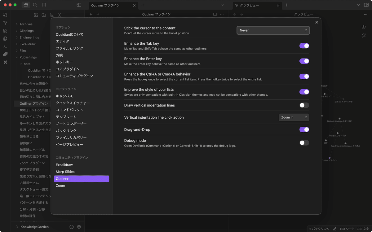Viewport: 372px width, 232px height.
Task: Close the settings dialog
Action: (x=317, y=22)
